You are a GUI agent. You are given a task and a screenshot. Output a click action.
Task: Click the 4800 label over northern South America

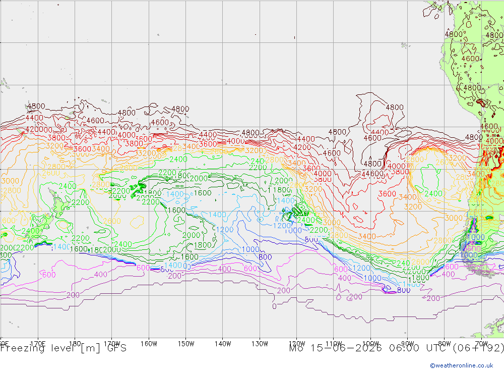(454, 34)
